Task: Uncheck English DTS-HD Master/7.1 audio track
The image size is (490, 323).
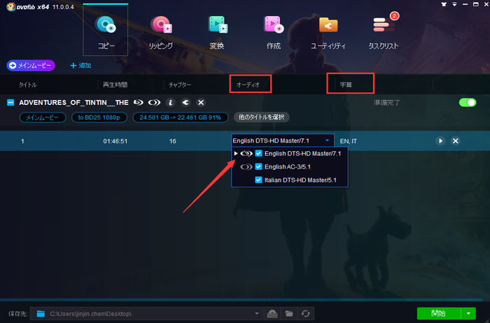Action: [258, 153]
